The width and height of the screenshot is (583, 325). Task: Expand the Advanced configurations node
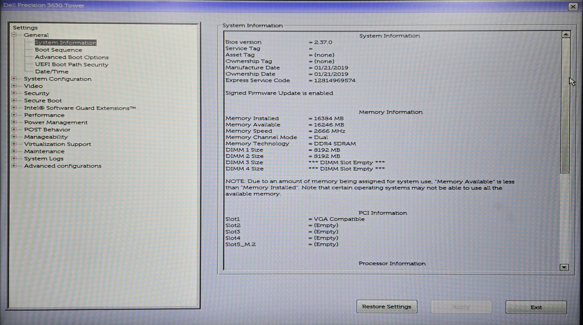coord(14,166)
